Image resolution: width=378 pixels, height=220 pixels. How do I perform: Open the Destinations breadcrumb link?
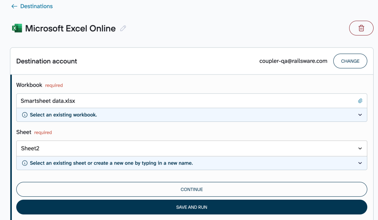pos(36,6)
